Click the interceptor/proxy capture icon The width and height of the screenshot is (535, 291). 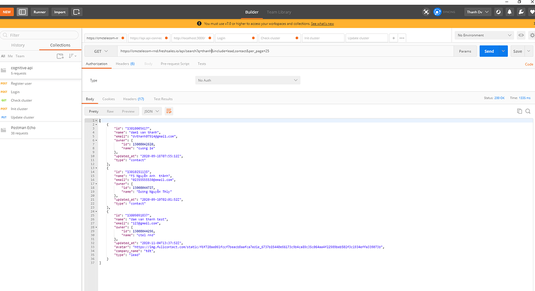click(426, 11)
